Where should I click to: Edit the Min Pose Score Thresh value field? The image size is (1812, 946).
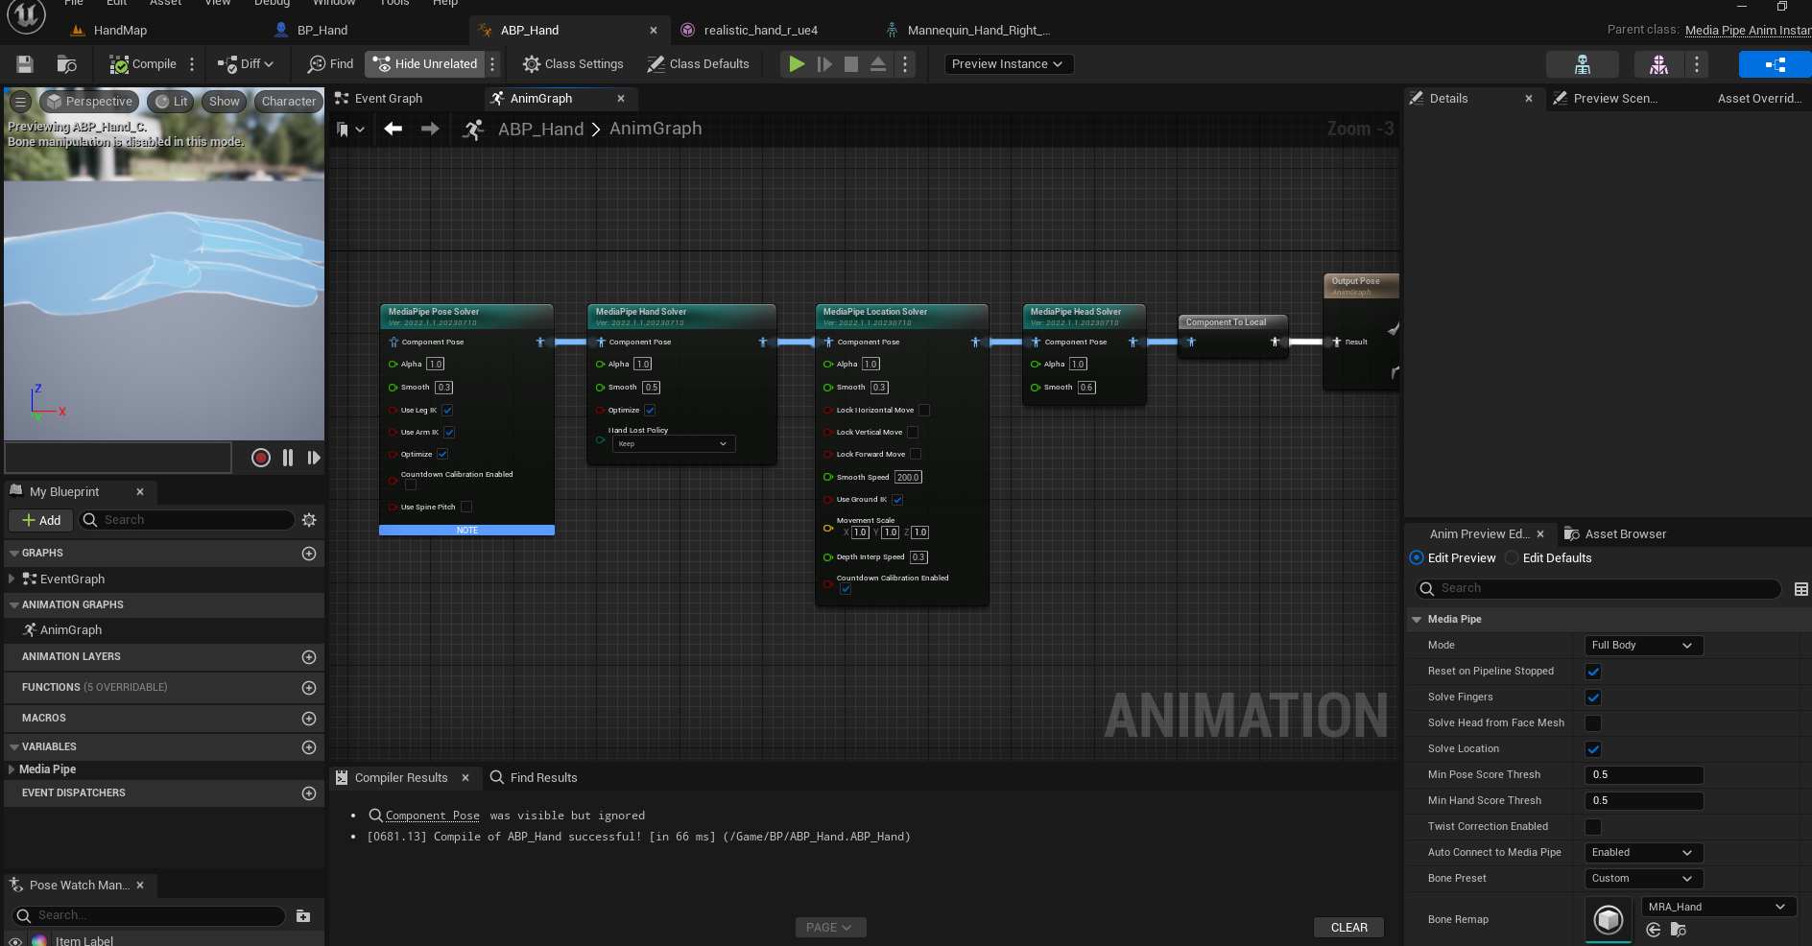[1643, 774]
